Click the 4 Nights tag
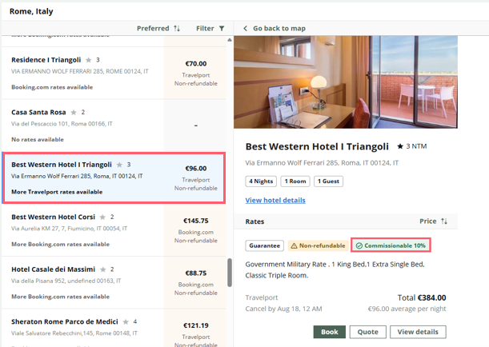This screenshot has width=489, height=347. point(261,181)
